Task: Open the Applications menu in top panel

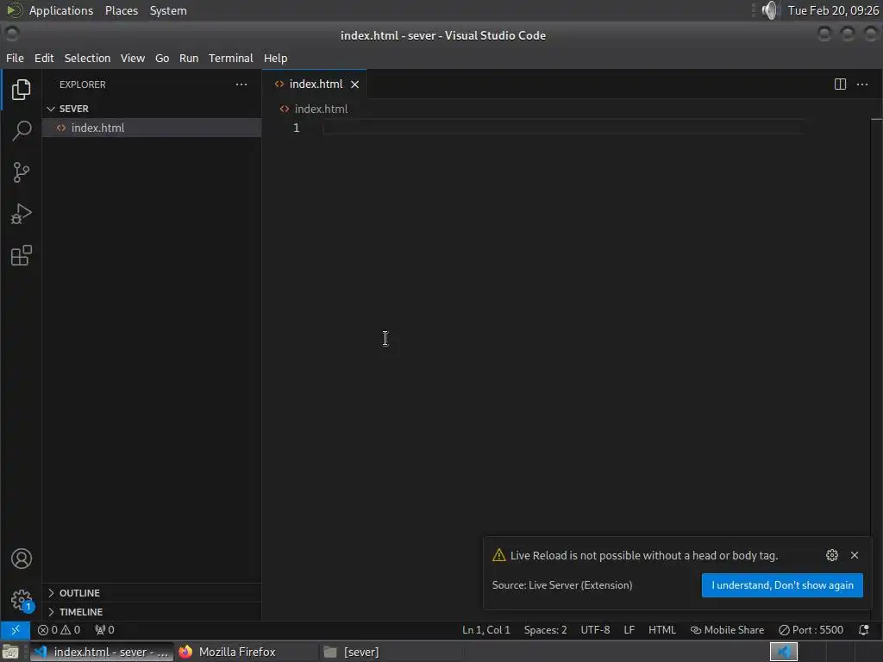Action: coord(61,10)
